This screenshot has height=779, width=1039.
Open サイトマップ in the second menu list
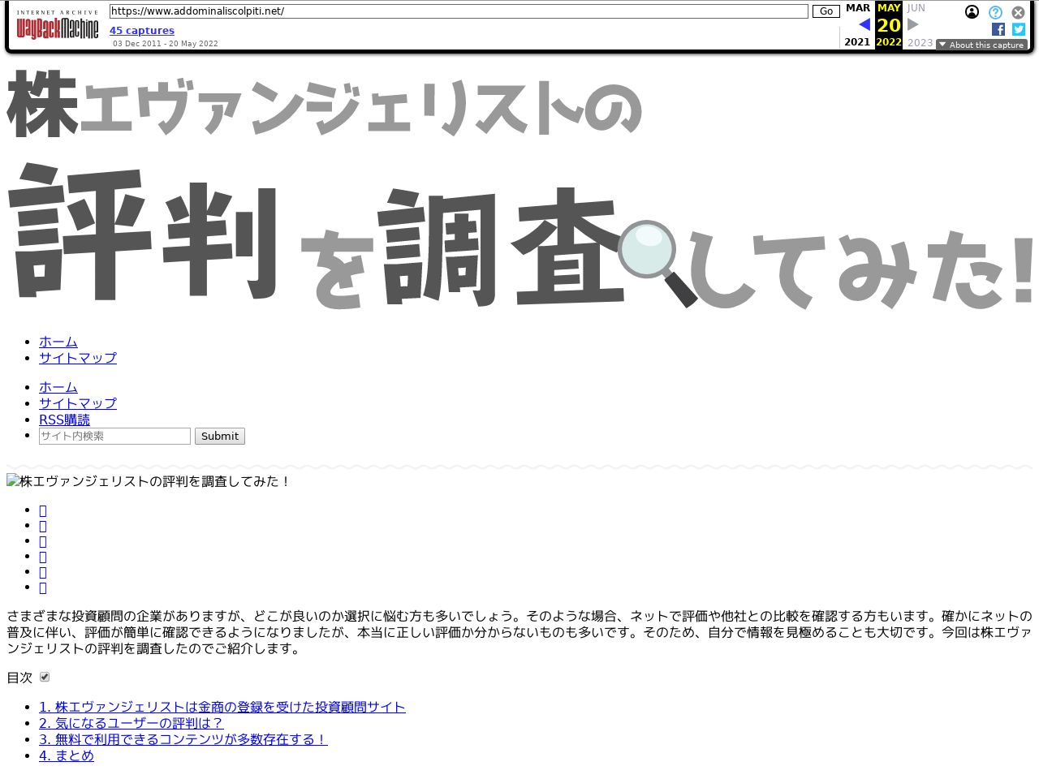coord(78,403)
